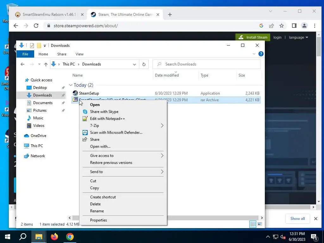The image size is (324, 243).
Task: Click the Microsoft Defender shield icon
Action: coord(85,133)
